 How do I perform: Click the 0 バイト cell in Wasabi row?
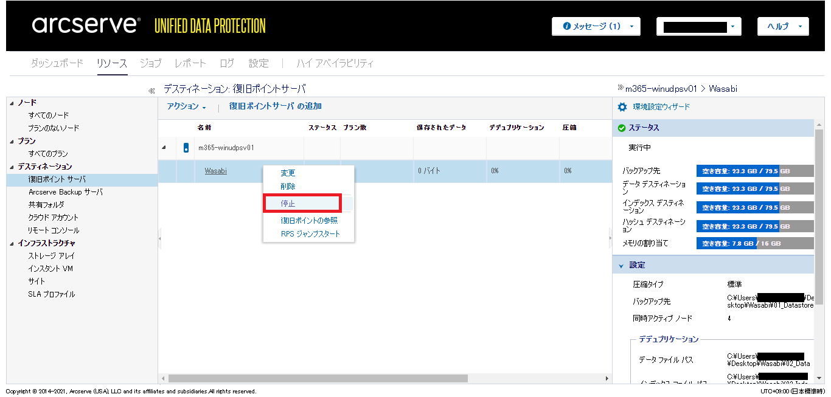click(429, 171)
